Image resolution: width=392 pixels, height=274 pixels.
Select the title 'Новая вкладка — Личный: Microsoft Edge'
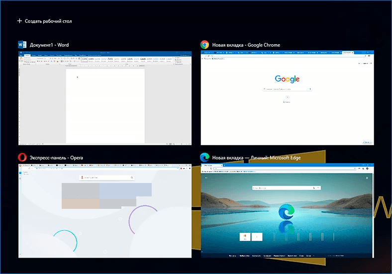click(256, 158)
